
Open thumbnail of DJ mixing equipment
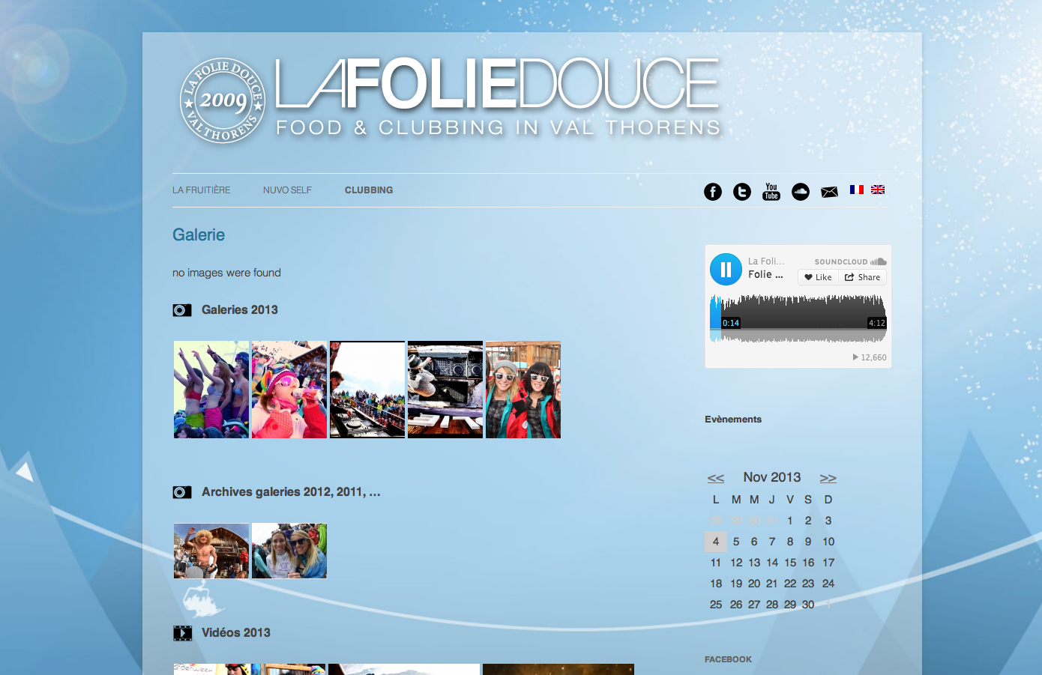[x=445, y=390]
